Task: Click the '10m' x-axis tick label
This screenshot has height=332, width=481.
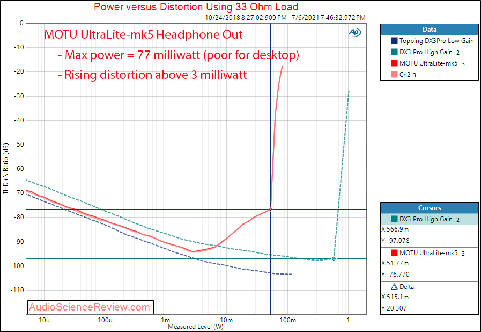Action: [226, 320]
